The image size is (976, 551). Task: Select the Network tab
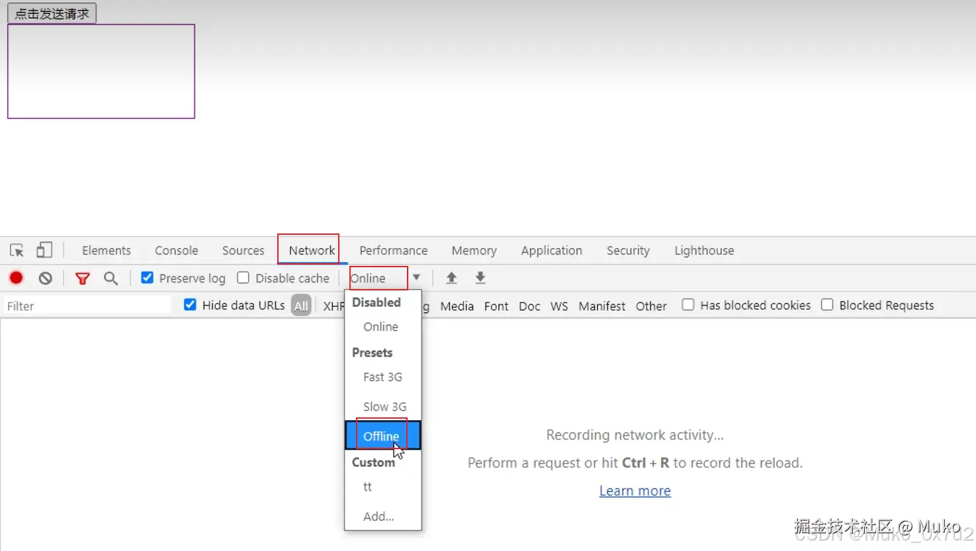(312, 251)
